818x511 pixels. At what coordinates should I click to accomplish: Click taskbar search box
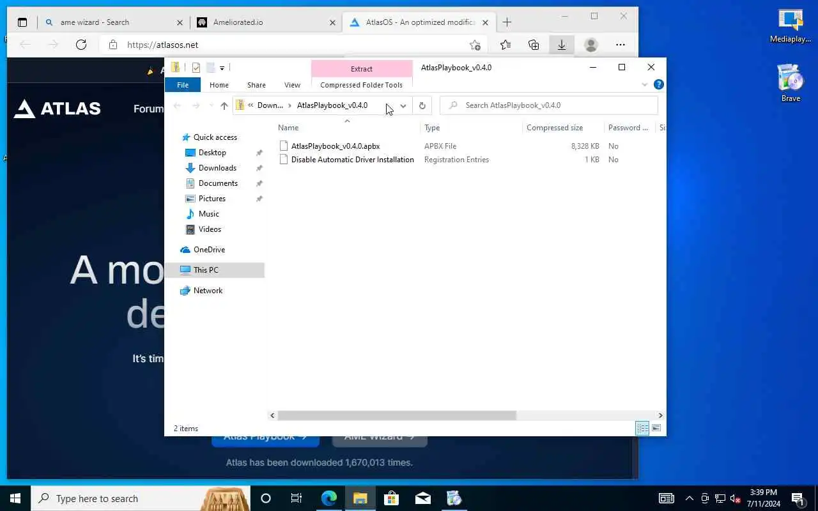pyautogui.click(x=141, y=498)
